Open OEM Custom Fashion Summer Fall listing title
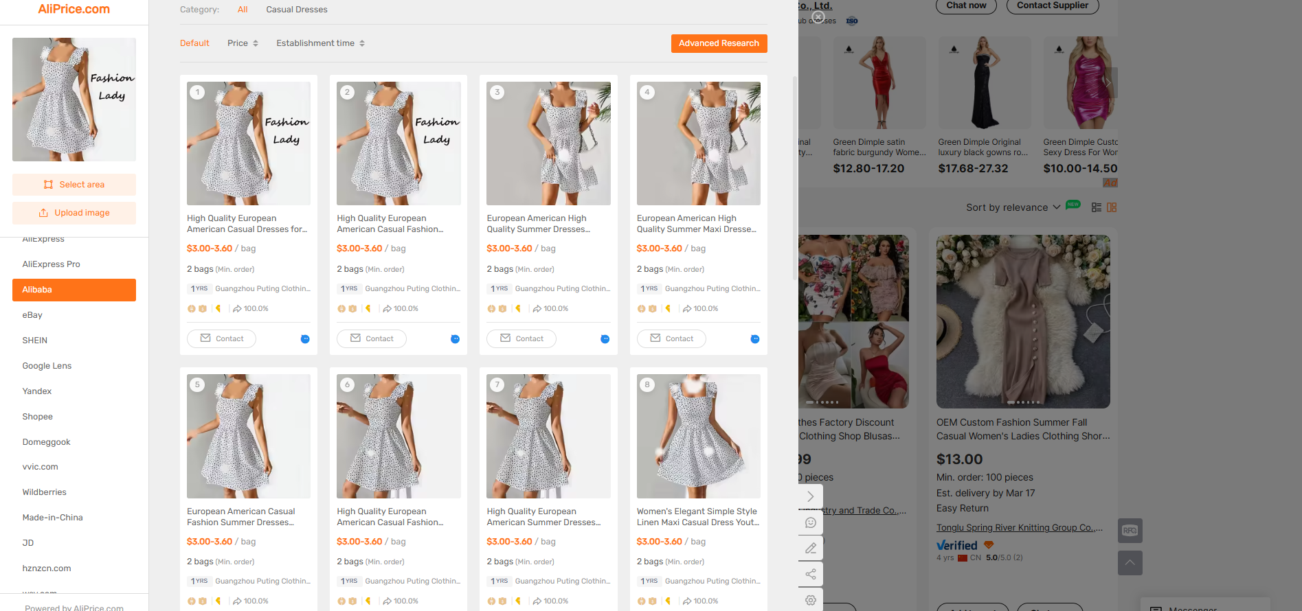This screenshot has height=611, width=1302. click(1023, 429)
